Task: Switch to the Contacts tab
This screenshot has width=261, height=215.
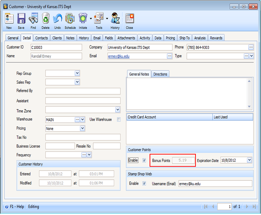Action: (x=42, y=38)
